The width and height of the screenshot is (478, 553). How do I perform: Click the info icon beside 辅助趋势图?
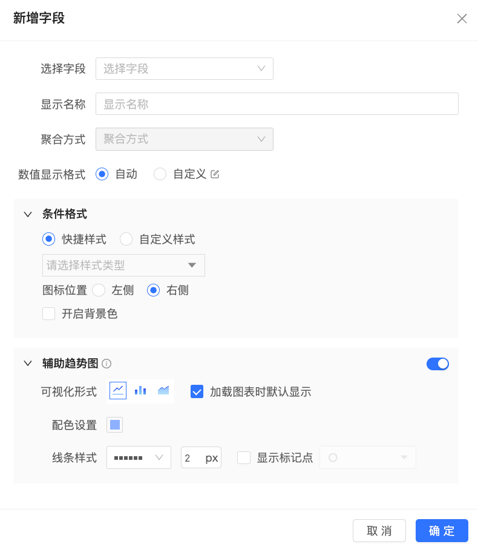click(x=106, y=364)
